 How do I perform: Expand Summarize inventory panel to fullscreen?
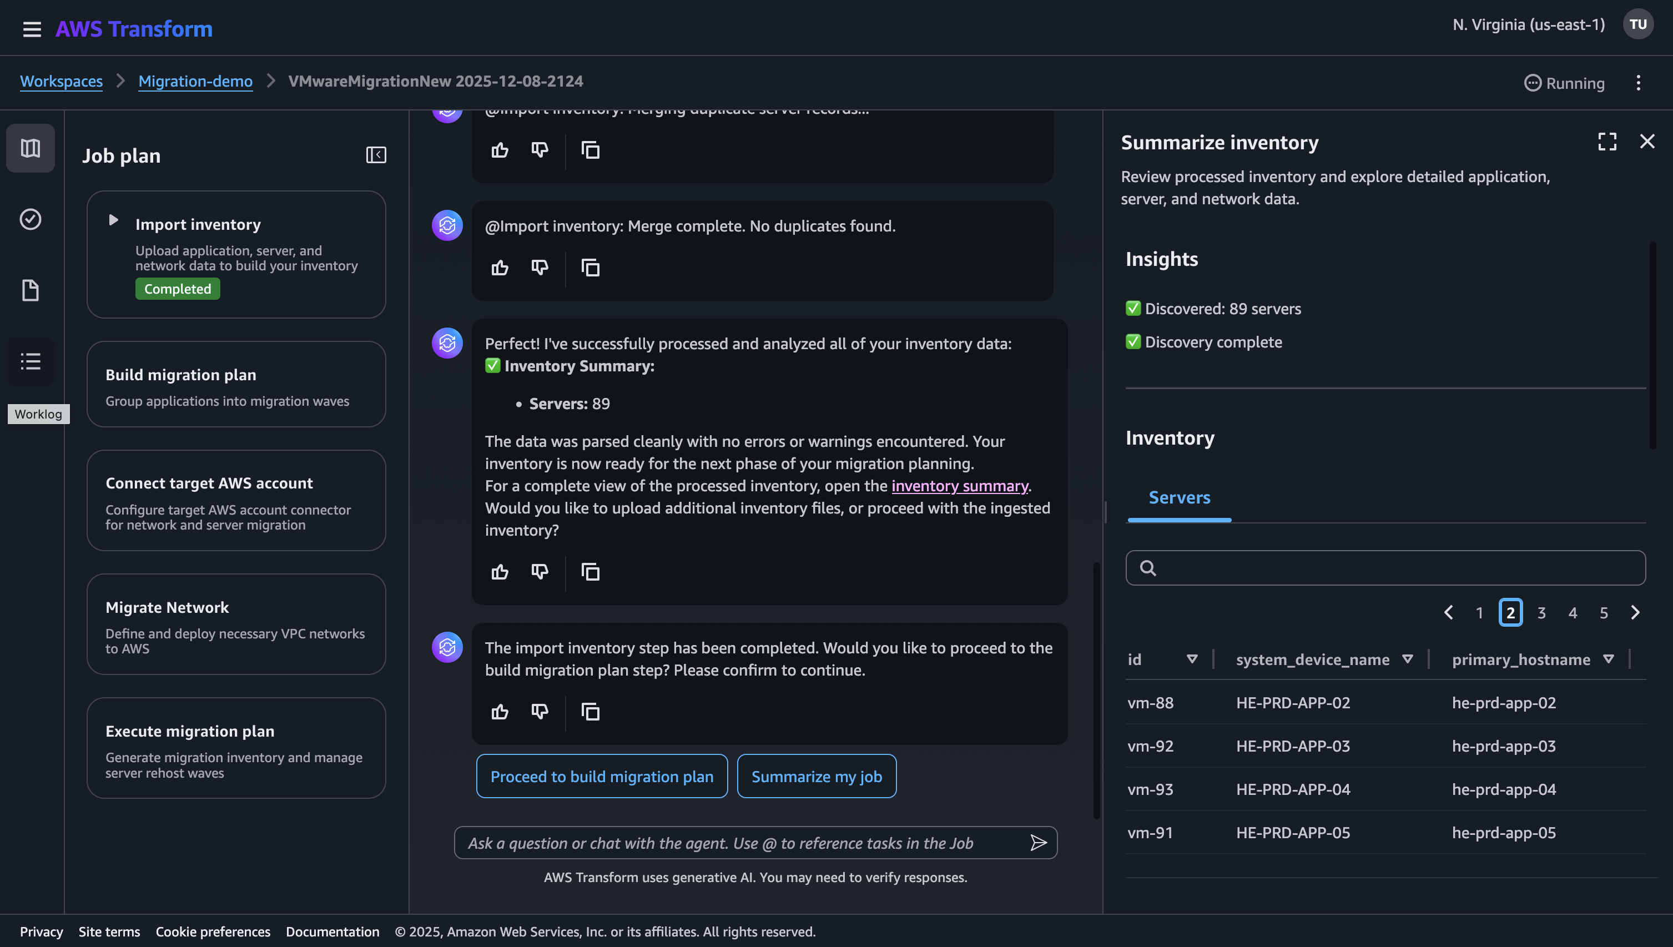tap(1607, 141)
